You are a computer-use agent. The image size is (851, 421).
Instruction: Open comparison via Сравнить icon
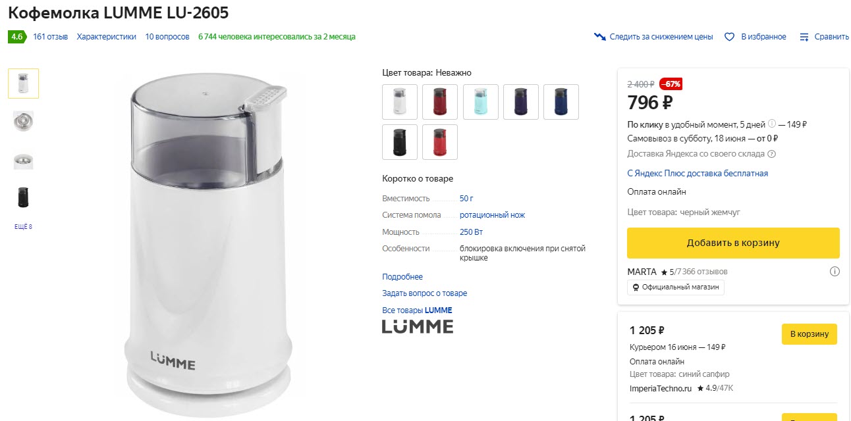[x=804, y=37]
